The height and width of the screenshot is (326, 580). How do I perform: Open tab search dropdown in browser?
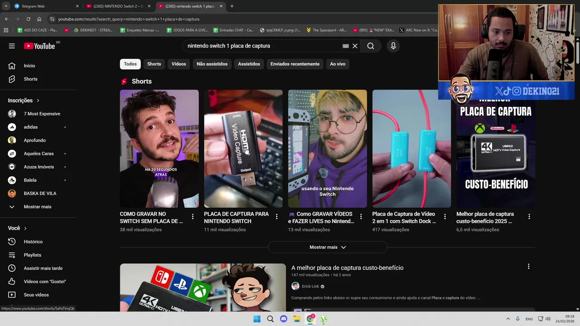[6, 6]
